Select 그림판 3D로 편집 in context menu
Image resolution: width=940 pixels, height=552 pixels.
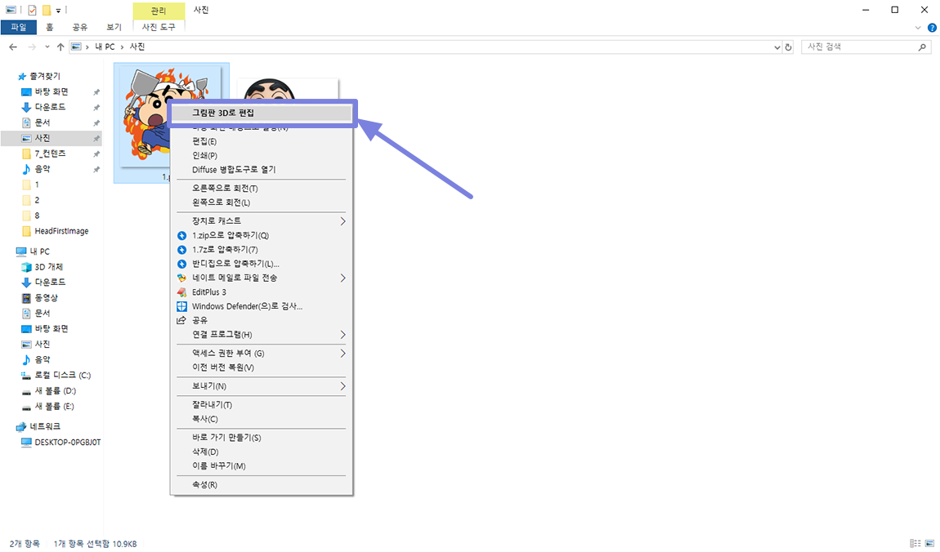pos(262,114)
